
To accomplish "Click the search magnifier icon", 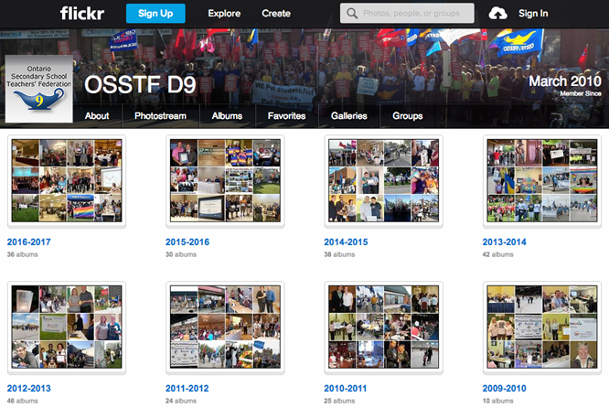I will [x=352, y=13].
